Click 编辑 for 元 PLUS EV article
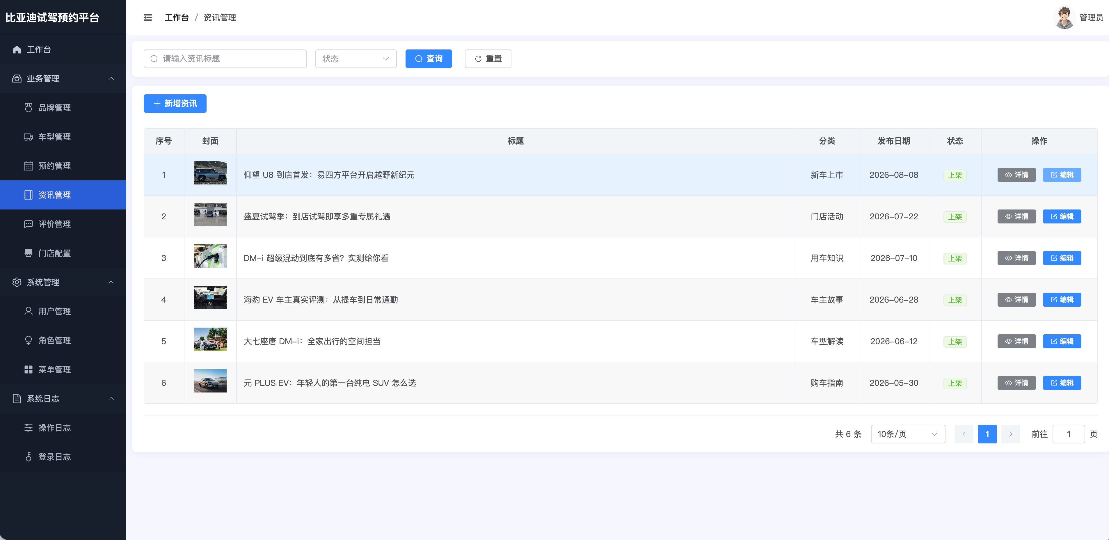1109x540 pixels. click(x=1062, y=383)
